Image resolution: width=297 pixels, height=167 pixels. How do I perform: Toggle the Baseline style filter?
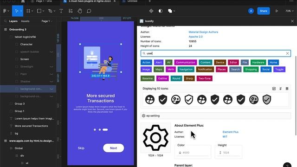(148, 78)
